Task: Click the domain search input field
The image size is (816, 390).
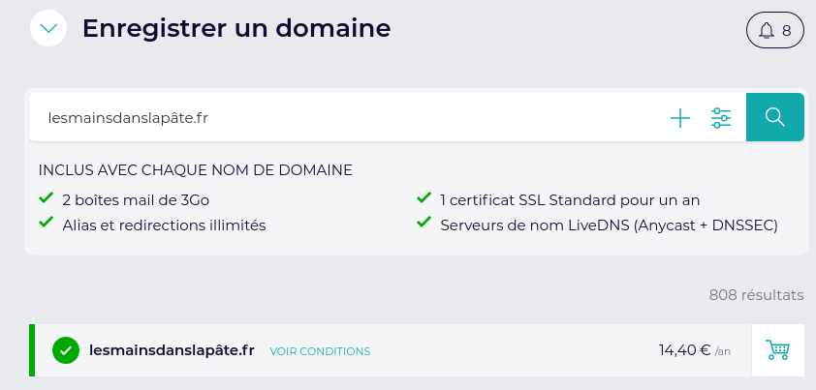Action: [339, 118]
